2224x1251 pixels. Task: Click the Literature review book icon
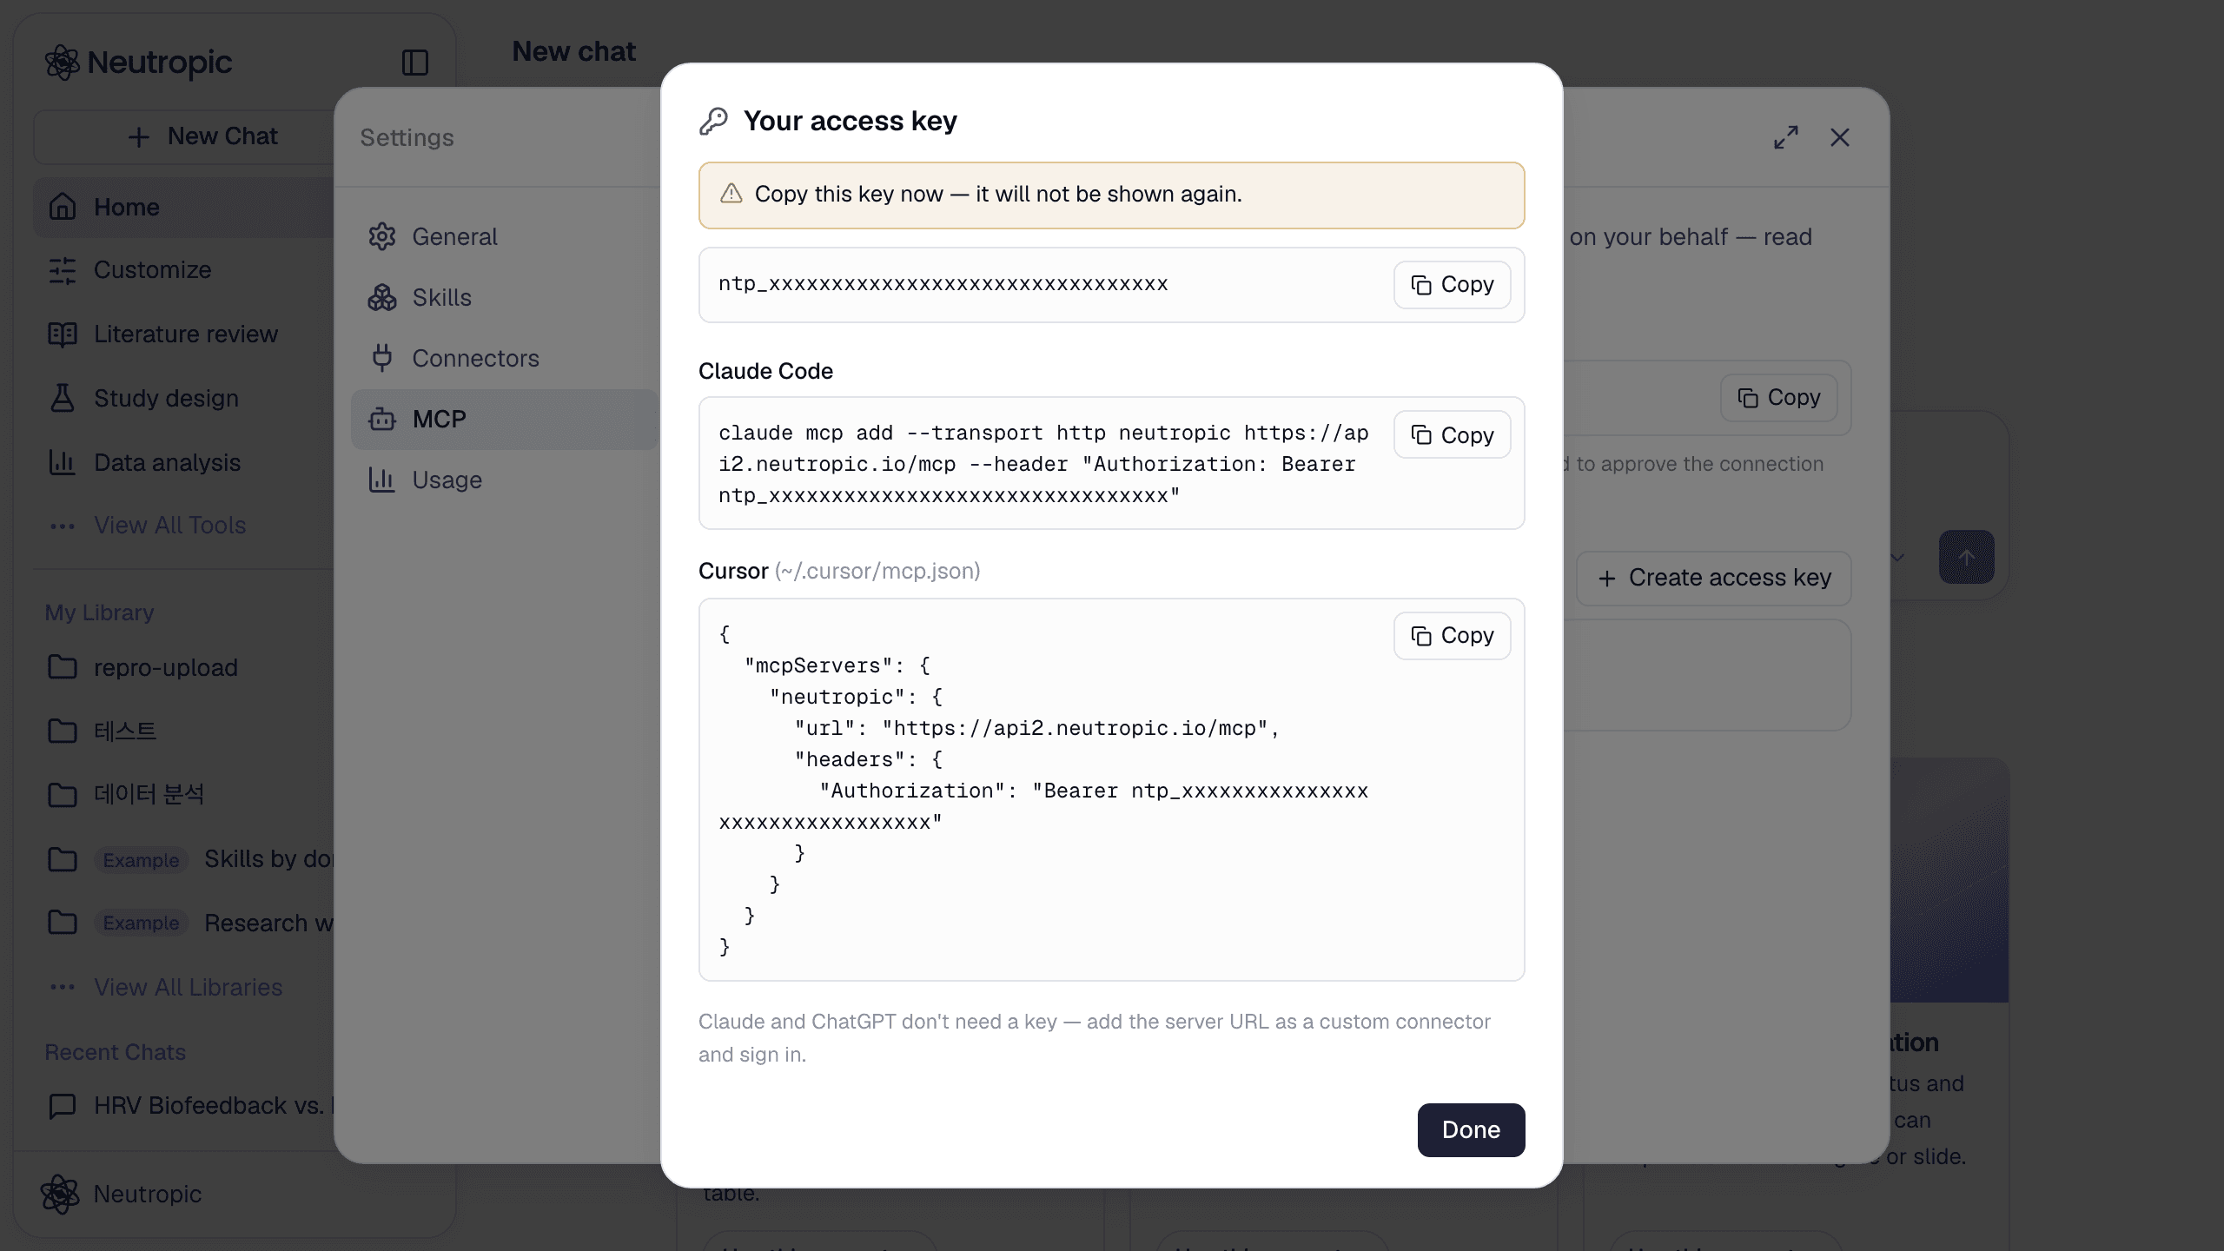click(63, 334)
